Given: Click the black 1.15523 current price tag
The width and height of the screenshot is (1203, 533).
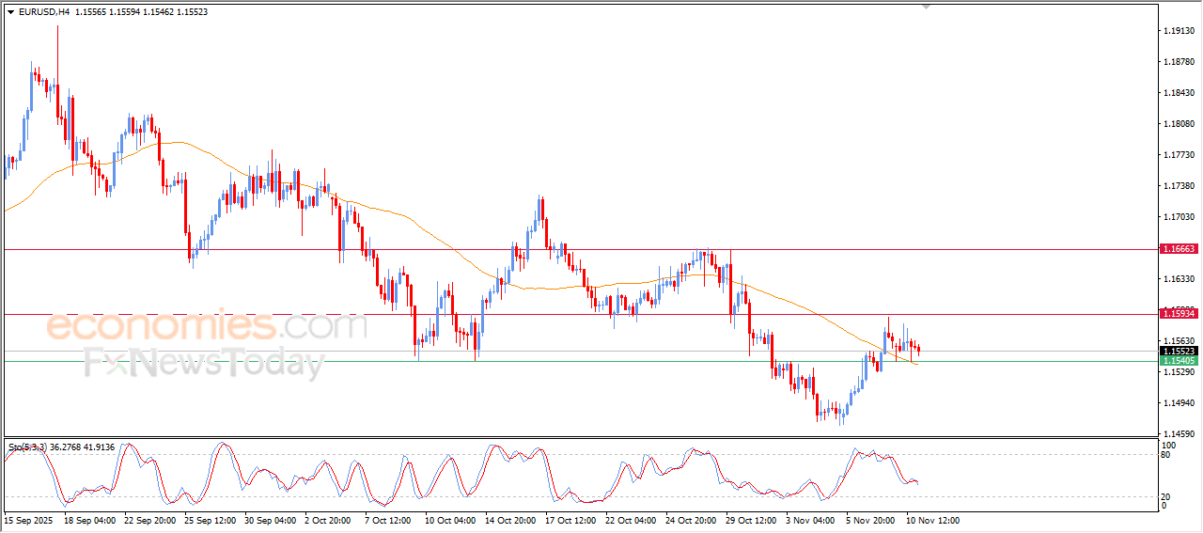Looking at the screenshot, I should pyautogui.click(x=1178, y=351).
